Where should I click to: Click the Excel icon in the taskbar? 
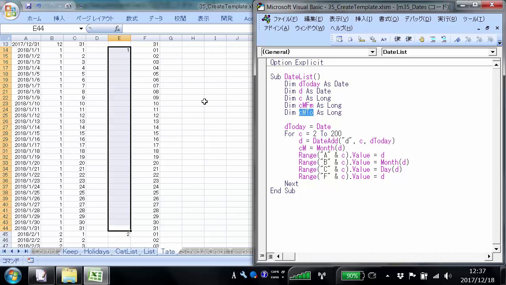(x=95, y=275)
